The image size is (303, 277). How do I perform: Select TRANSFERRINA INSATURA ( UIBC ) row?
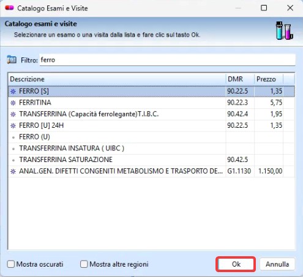(151, 148)
